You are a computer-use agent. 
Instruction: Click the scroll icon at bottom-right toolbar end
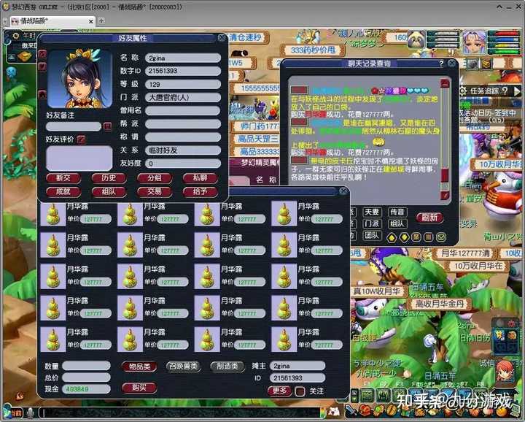click(516, 411)
